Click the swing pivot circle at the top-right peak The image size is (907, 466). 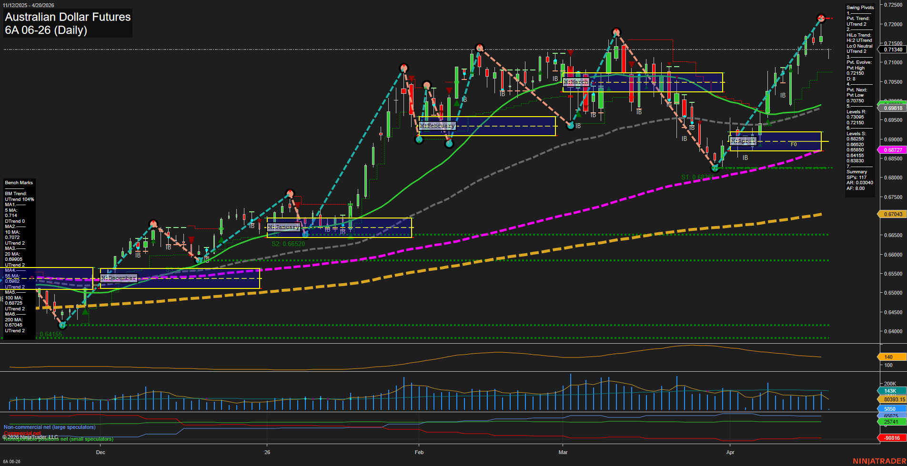click(821, 18)
